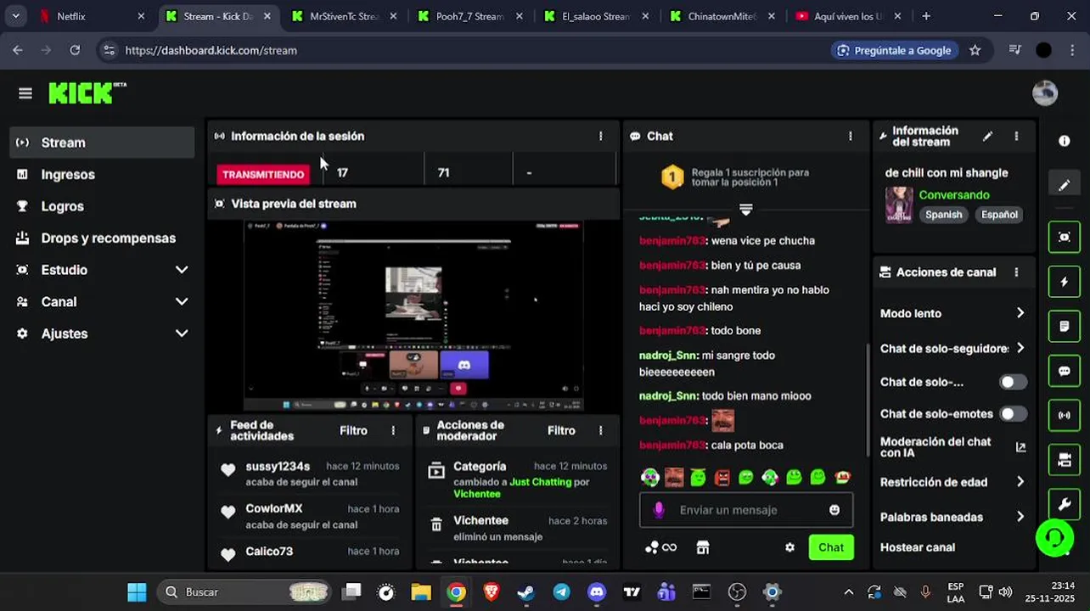Screen dimensions: 1090x611
Task: Open session information options menu
Action: tap(601, 136)
